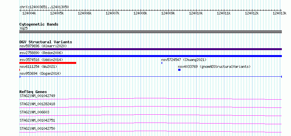
Task: Select the small blue nsv4033769 variant block
Action: [x=179, y=70]
